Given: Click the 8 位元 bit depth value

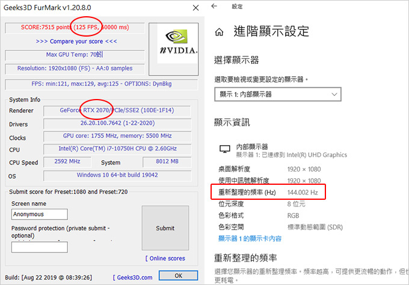Looking at the screenshot, I should point(297,204).
